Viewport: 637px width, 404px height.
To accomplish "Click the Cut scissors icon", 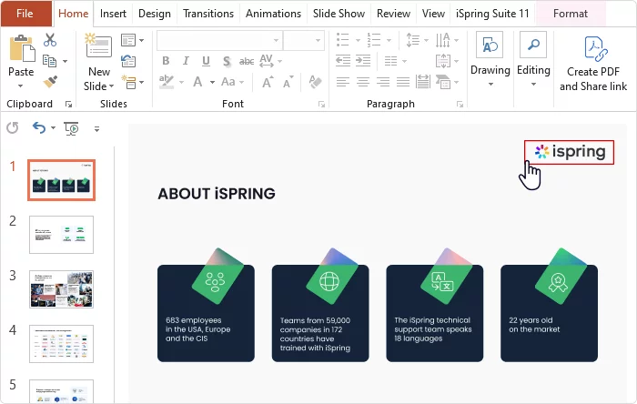I will pyautogui.click(x=50, y=40).
